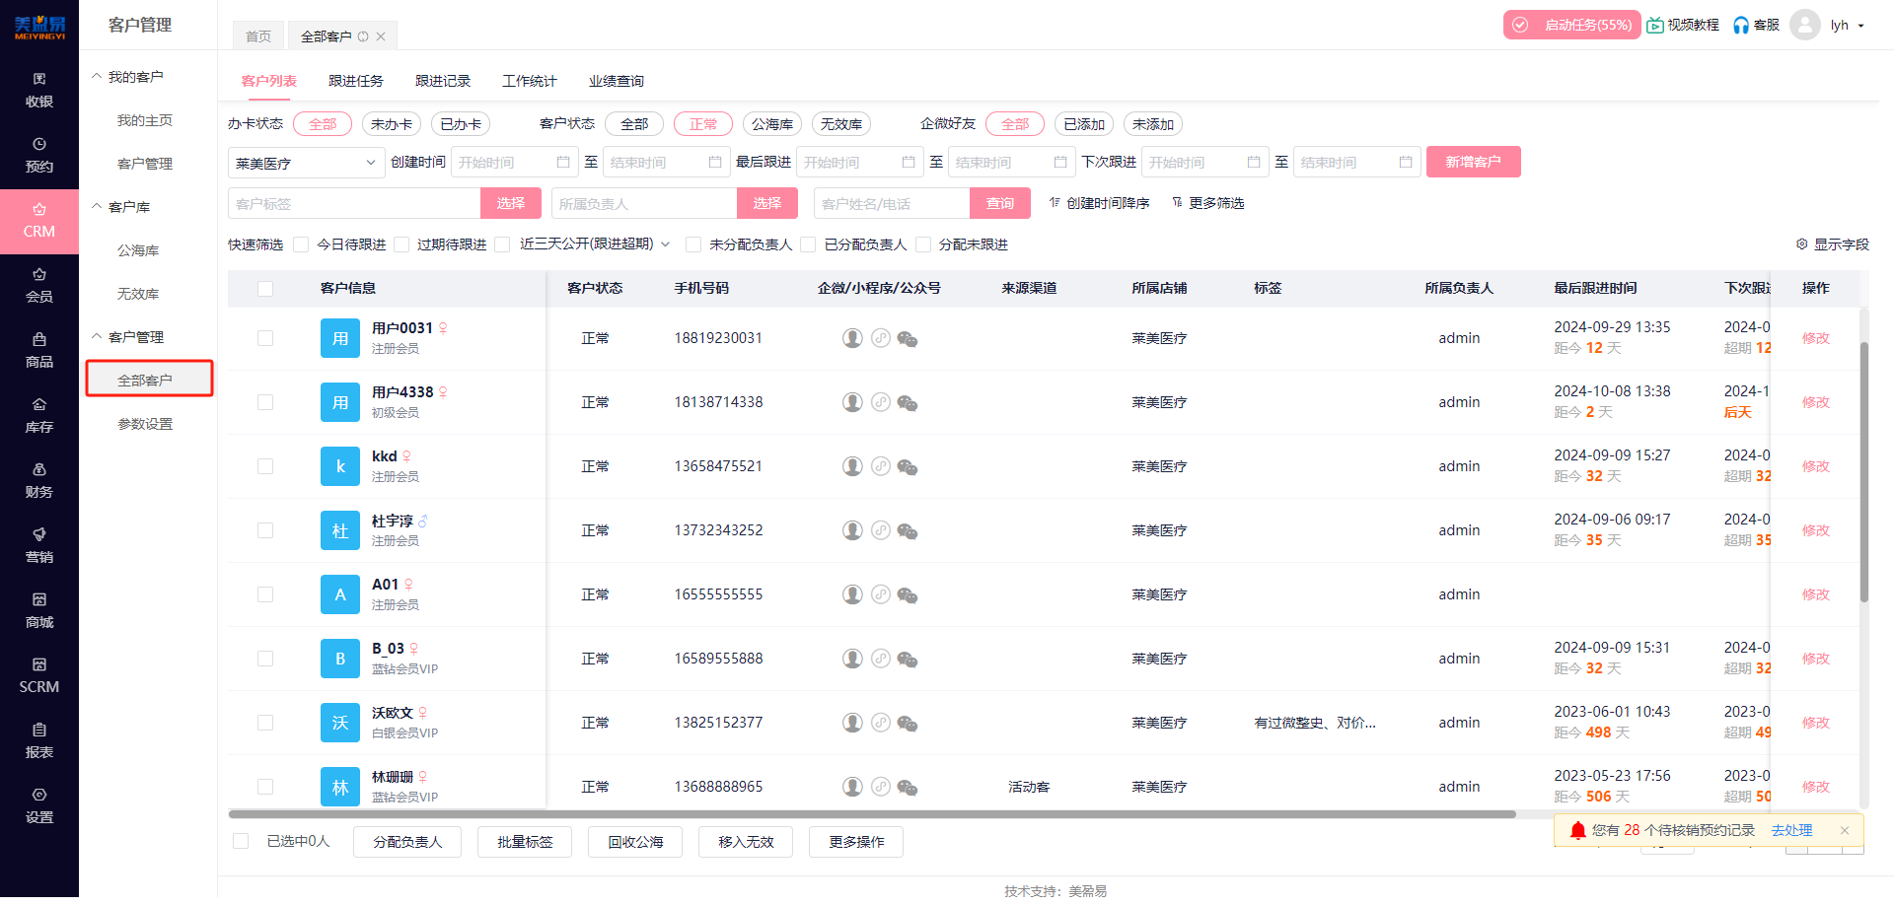Open the 莱美医疗 store dropdown
The image size is (1894, 906).
305,162
